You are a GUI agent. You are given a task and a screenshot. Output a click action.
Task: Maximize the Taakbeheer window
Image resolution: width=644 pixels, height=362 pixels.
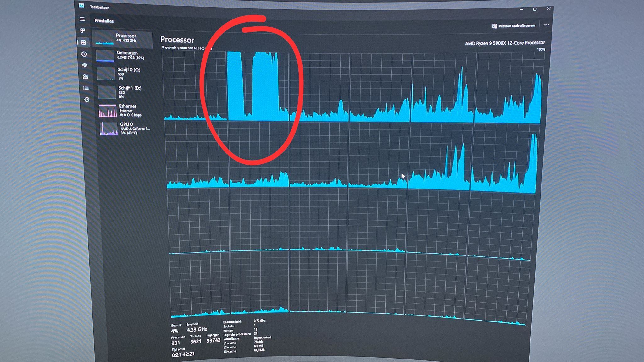click(x=535, y=9)
